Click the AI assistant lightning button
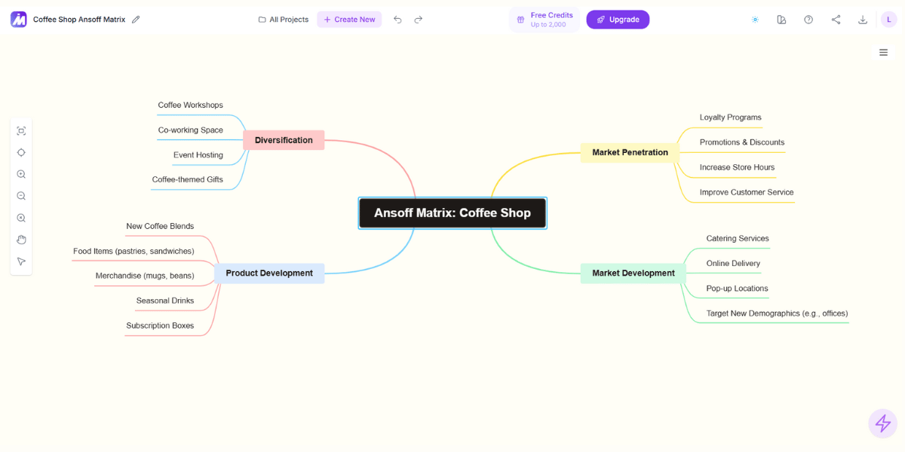905x452 pixels. tap(882, 423)
